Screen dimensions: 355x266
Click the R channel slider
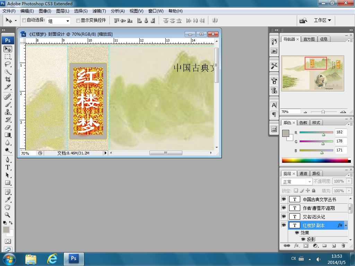[x=316, y=133]
